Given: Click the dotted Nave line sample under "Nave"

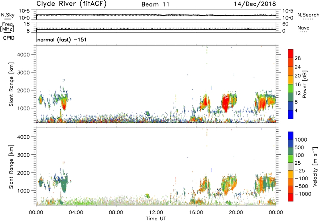Looking at the screenshot, I should [303, 32].
